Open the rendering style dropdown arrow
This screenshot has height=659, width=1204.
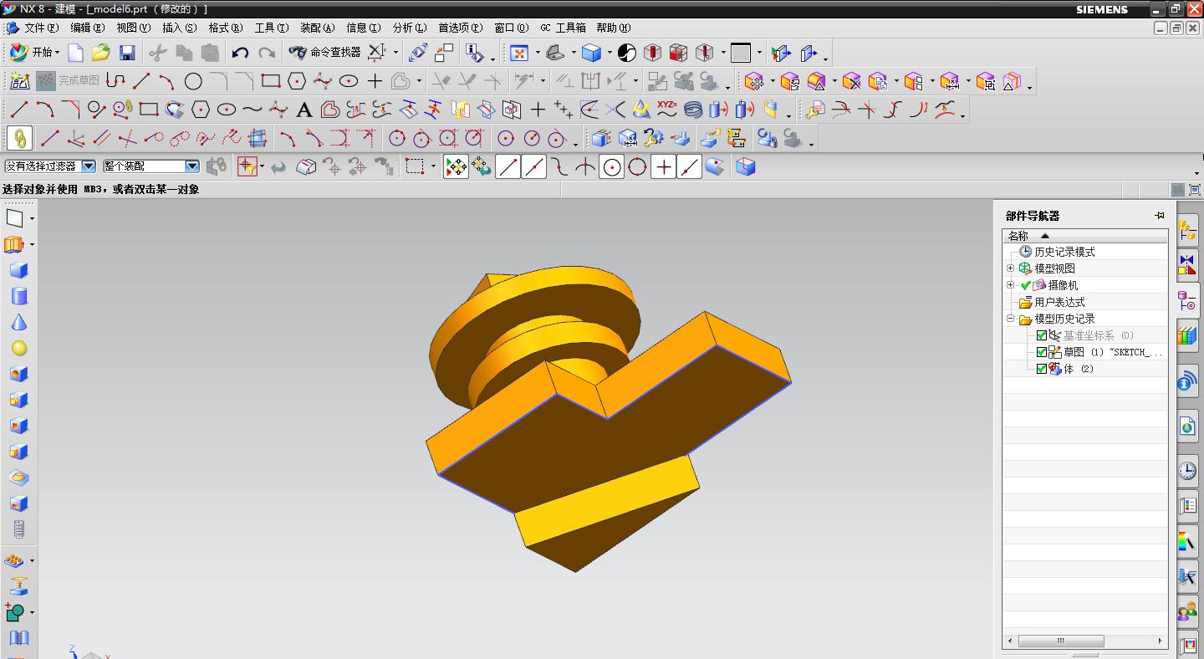610,53
